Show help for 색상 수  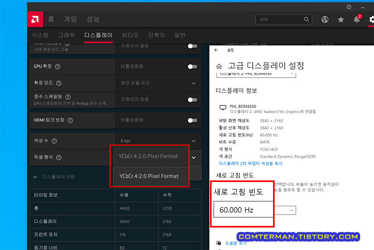click(54, 141)
